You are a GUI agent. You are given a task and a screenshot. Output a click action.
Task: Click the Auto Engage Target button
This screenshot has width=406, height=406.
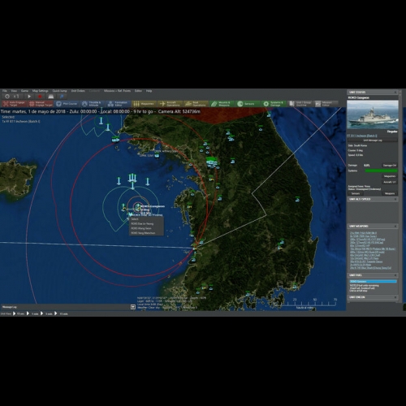tap(14, 104)
